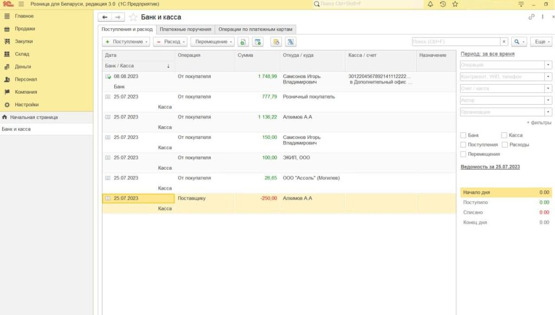
Task: Expand the Еще dropdown menu
Action: 541,42
